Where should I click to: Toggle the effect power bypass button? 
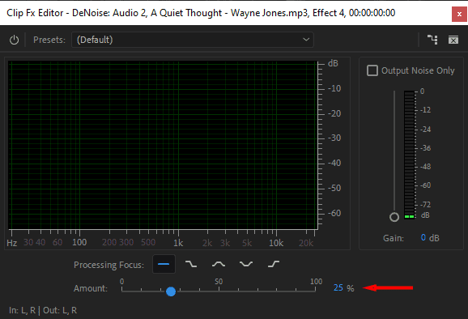[14, 40]
